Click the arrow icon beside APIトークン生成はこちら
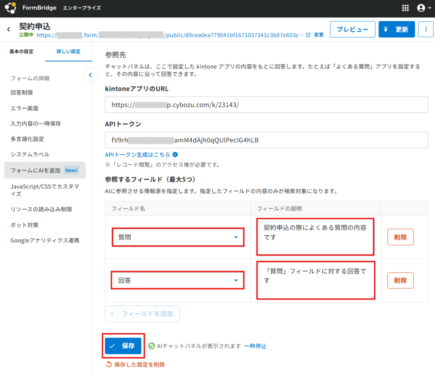 pos(175,155)
